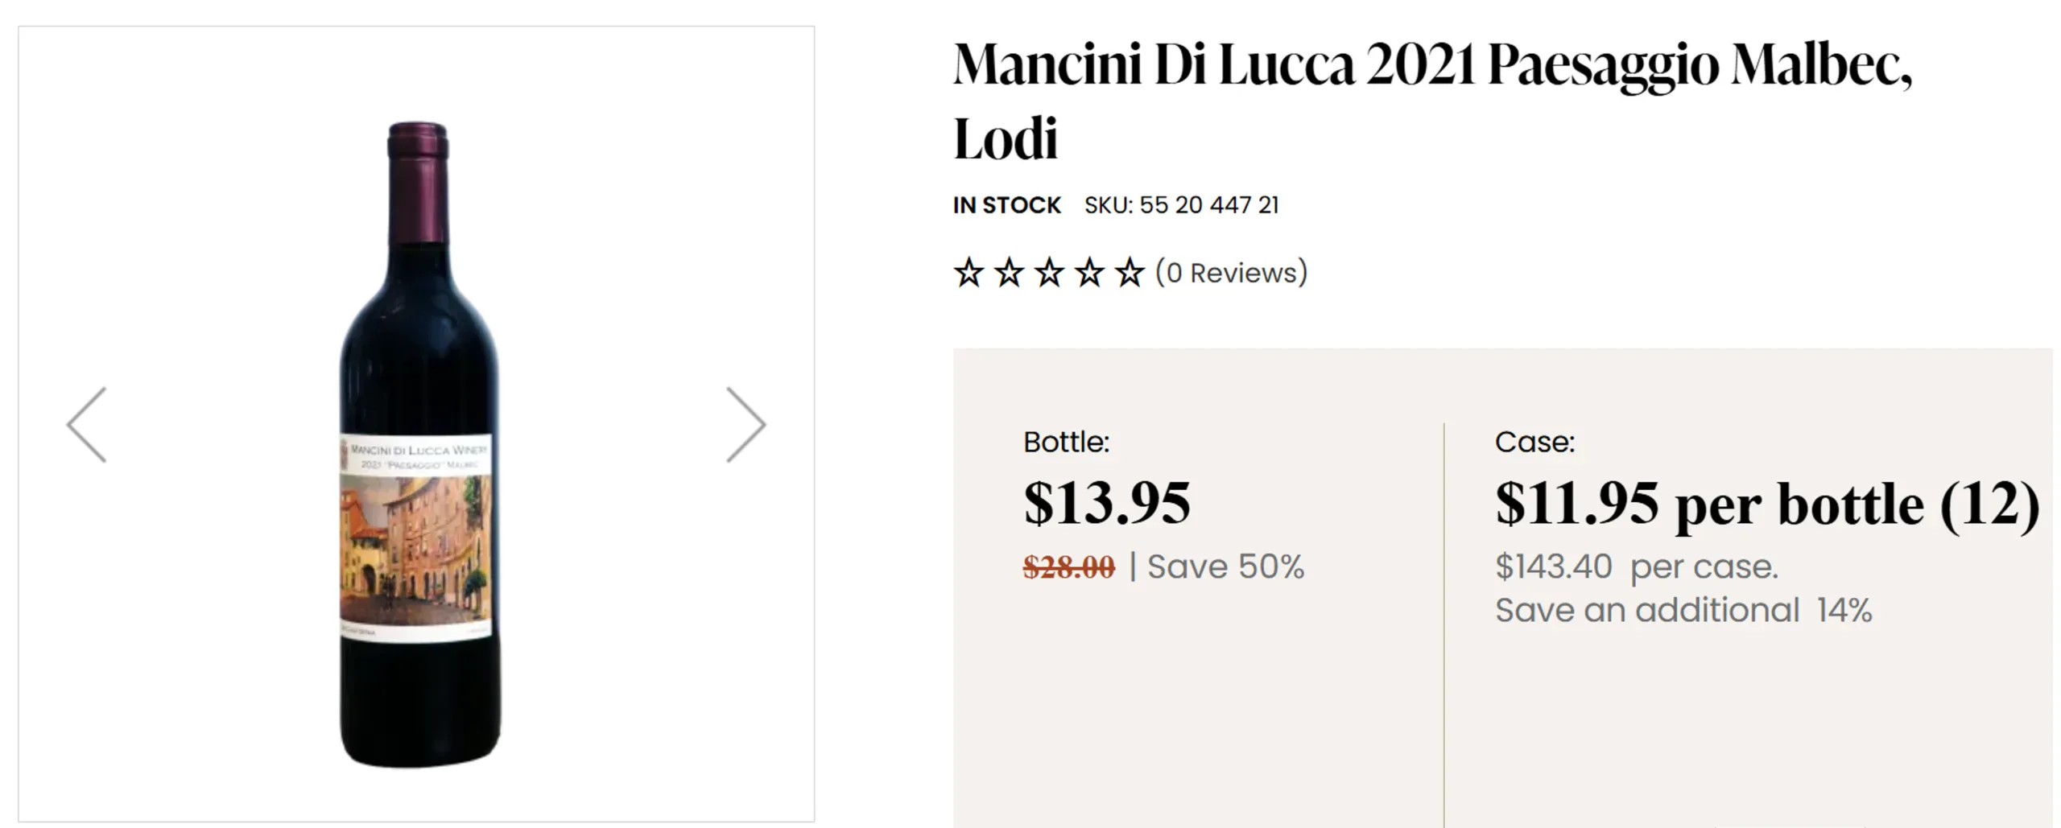Click the Save 50% discount text
This screenshot has height=828, width=2061.
[x=1225, y=566]
